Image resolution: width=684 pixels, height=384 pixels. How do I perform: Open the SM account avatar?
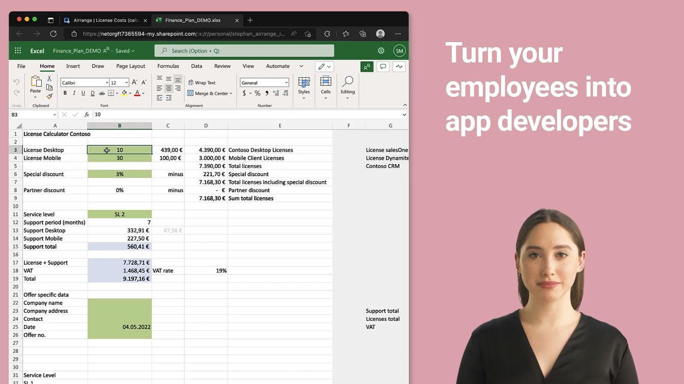click(399, 51)
